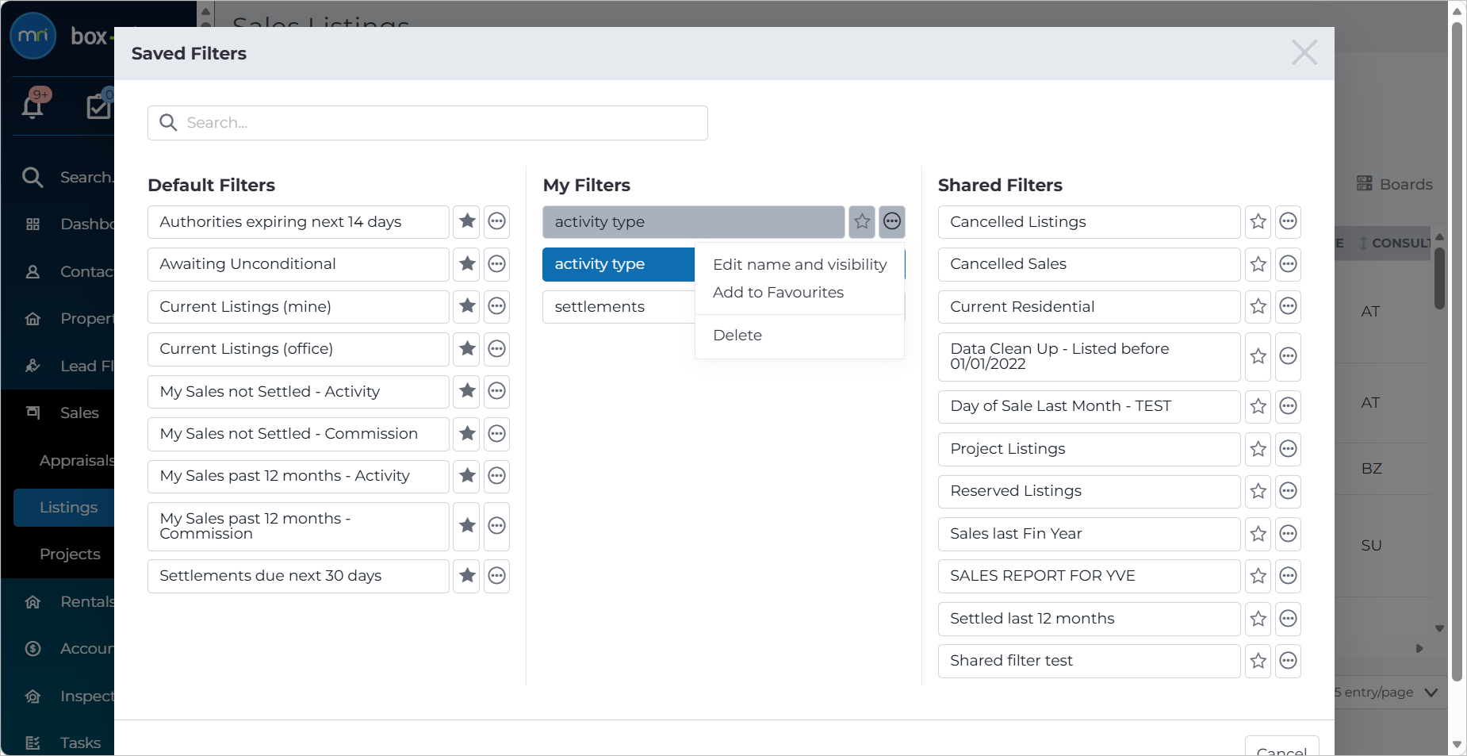The height and width of the screenshot is (756, 1467).
Task: Open options menu for Current Listings (office)
Action: tap(496, 349)
